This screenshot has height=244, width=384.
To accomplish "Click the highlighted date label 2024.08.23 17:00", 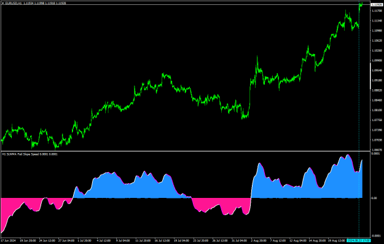I will [x=359, y=240].
